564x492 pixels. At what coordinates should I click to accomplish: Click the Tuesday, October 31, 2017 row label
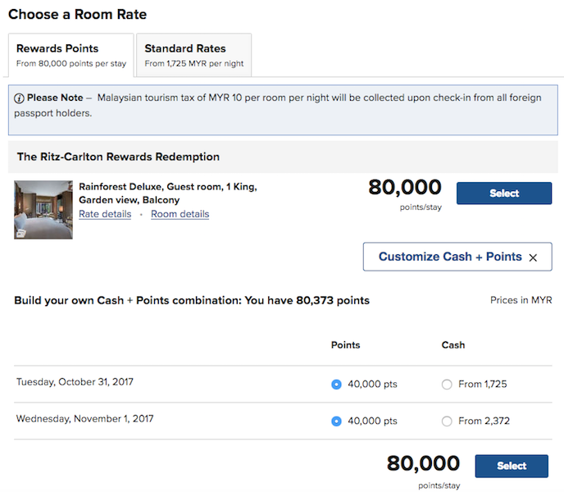[x=75, y=382]
